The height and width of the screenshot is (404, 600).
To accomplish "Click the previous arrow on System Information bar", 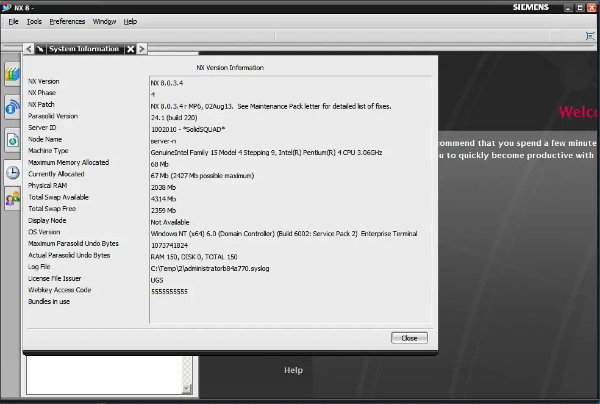I will (x=29, y=49).
